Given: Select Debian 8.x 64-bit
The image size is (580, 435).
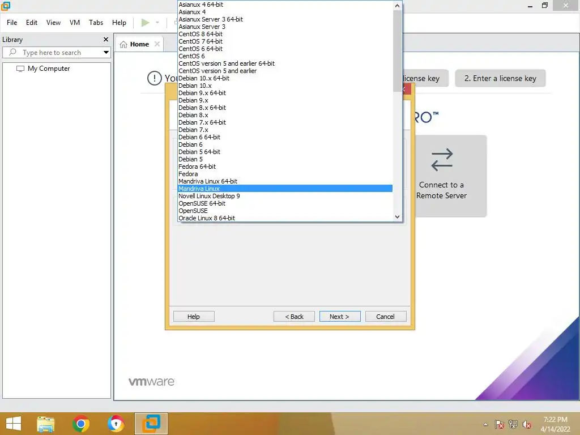Looking at the screenshot, I should coord(285,108).
